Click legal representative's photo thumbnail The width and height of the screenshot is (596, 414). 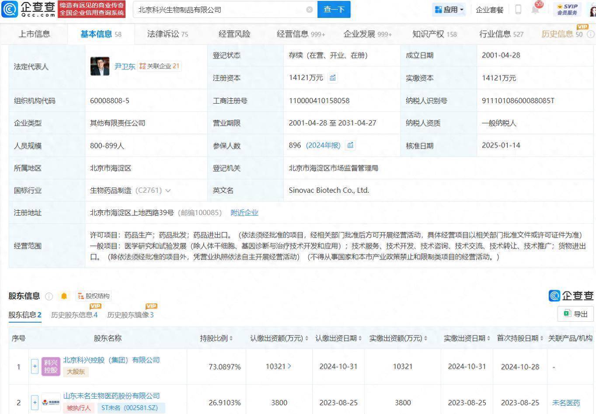click(100, 66)
